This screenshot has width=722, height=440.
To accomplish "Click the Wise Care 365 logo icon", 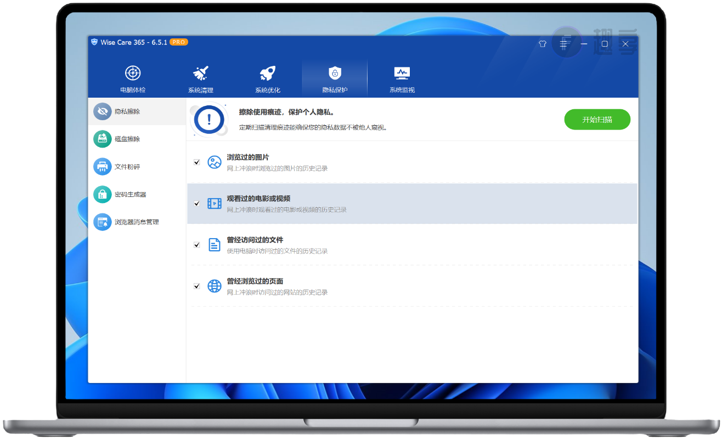I will pos(94,42).
